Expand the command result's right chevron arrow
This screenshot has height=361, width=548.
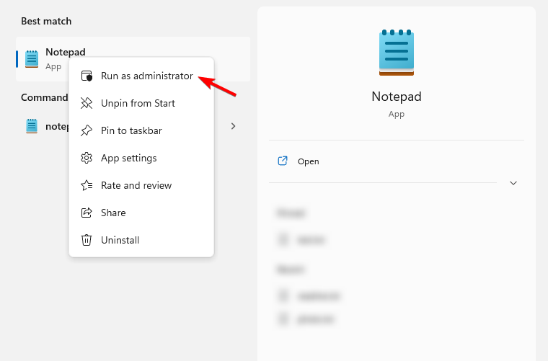233,126
